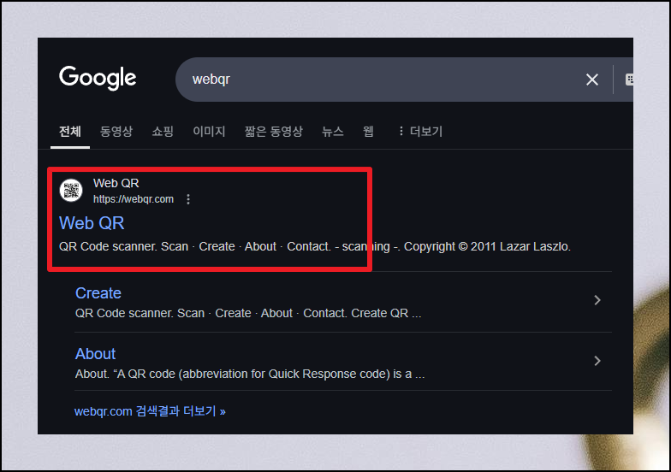671x472 pixels.
Task: Click the 'Copyright © 2011 Lazar Laszlo' snippet text
Action: click(x=487, y=246)
